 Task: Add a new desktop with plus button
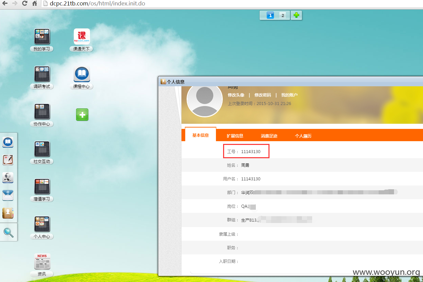296,15
